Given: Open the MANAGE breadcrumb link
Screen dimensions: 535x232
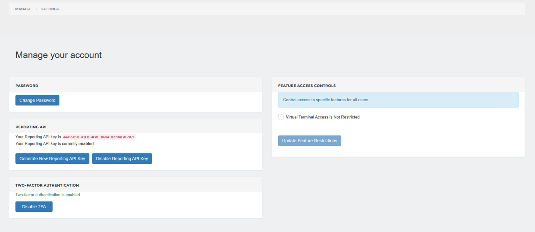Looking at the screenshot, I should coord(23,9).
